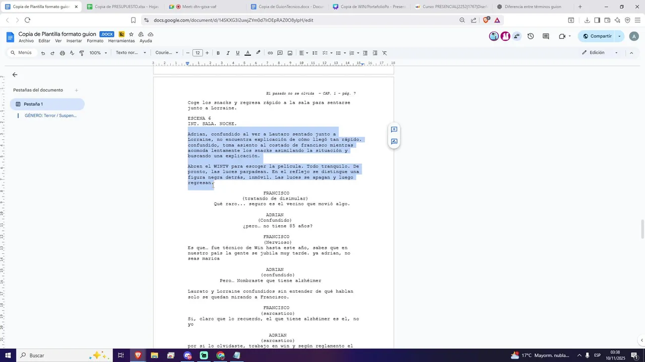Image resolution: width=645 pixels, height=362 pixels.
Task: Add a new document tab with plus
Action: [x=77, y=90]
